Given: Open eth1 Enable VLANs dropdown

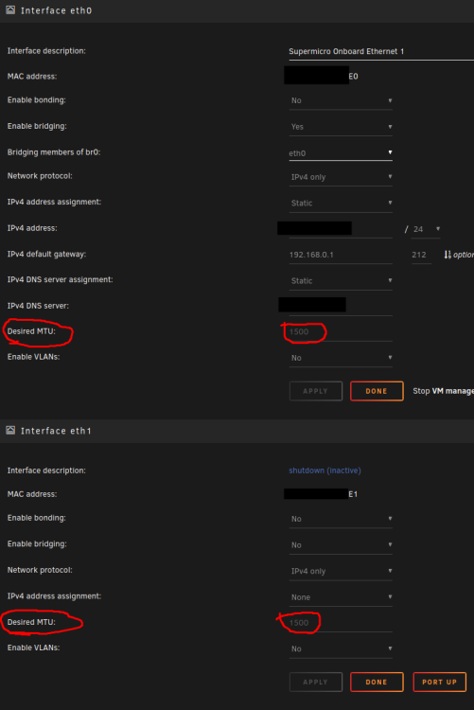Looking at the screenshot, I should (341, 648).
